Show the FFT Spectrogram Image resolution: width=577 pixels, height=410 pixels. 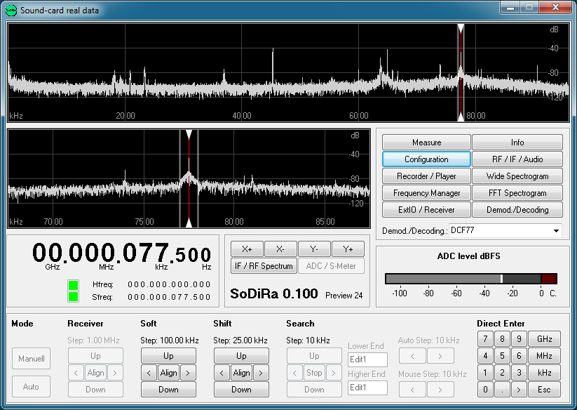[517, 193]
